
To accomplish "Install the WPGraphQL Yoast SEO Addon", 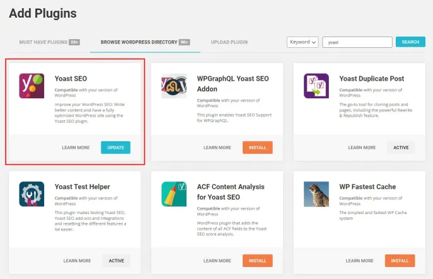I will [257, 147].
